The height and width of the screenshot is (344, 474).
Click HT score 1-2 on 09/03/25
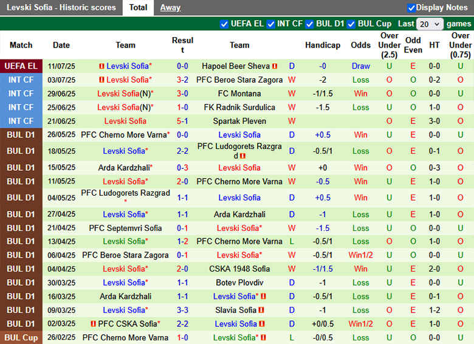click(x=434, y=310)
